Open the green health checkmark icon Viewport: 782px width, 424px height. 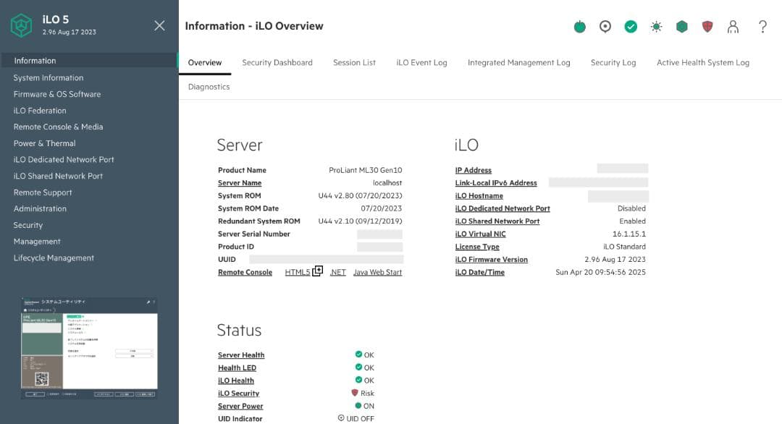(631, 26)
